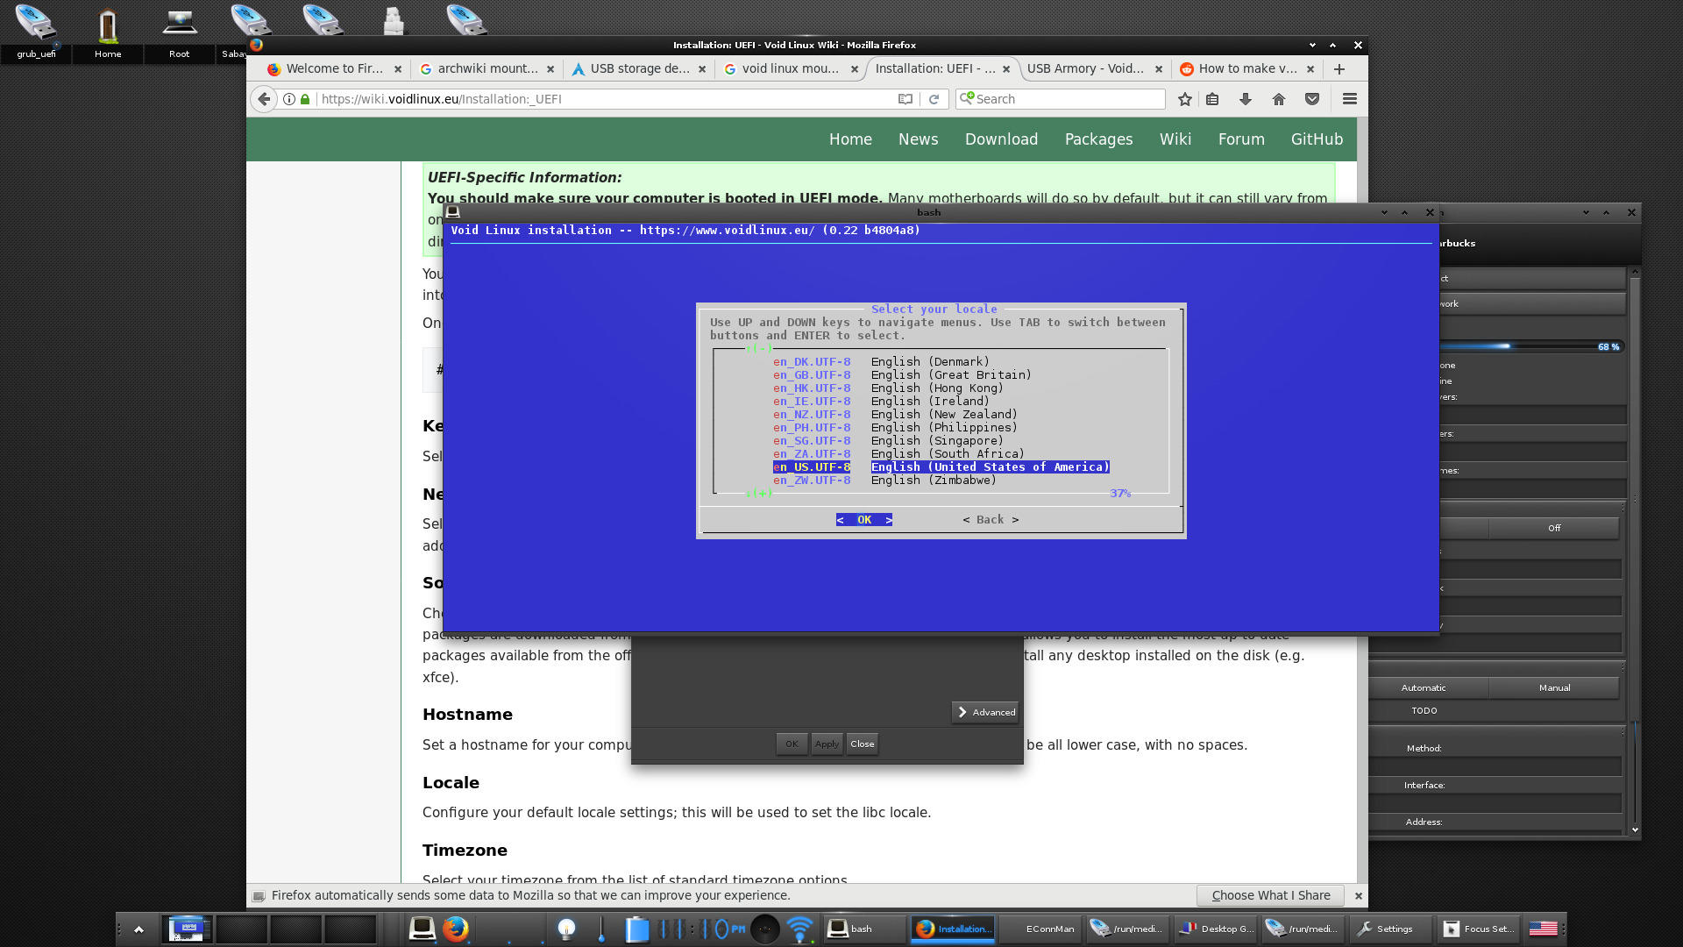Switch to the 'USB storage de...' tab
1683x947 pixels.
(x=639, y=68)
